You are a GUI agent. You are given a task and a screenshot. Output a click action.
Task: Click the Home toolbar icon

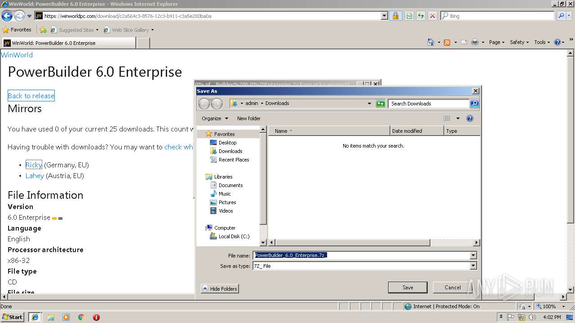tap(431, 42)
